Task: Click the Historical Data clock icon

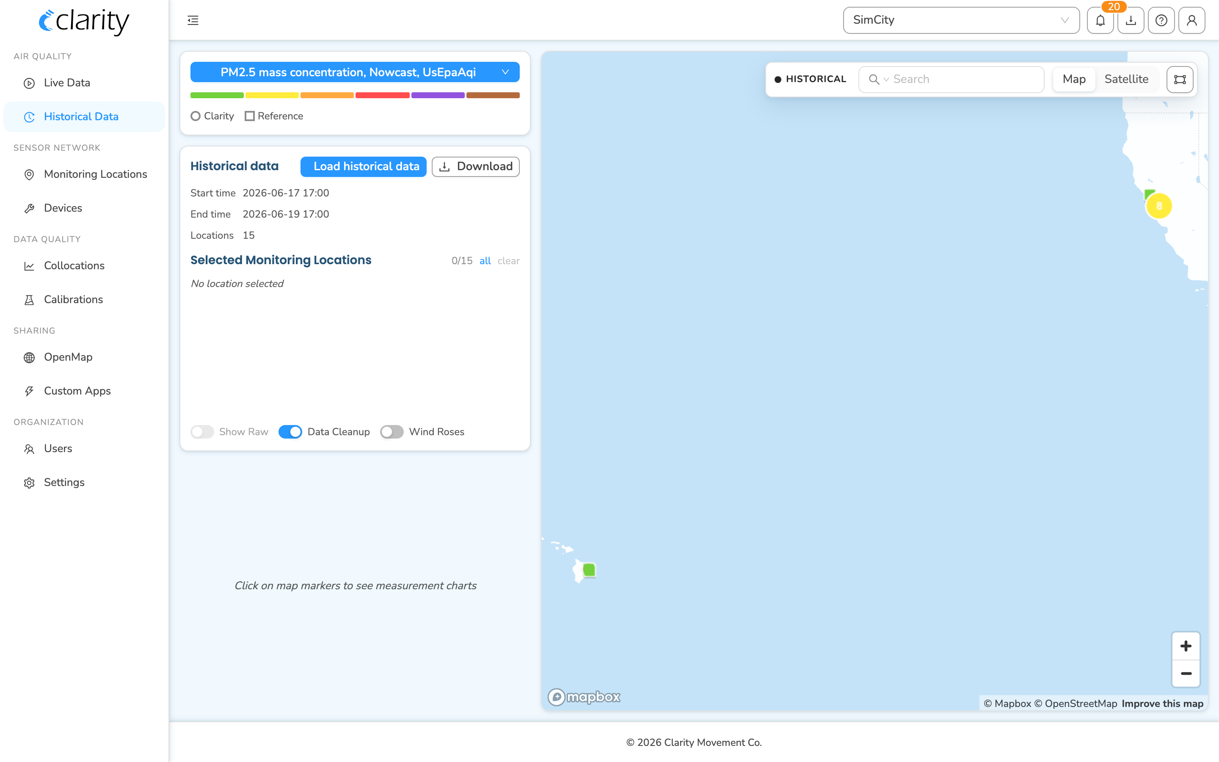Action: click(29, 117)
